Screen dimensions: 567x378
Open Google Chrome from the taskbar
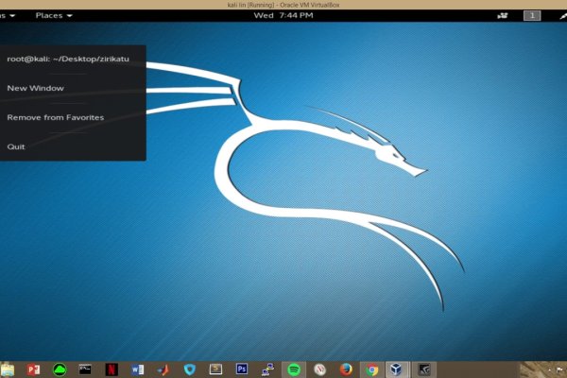[372, 369]
